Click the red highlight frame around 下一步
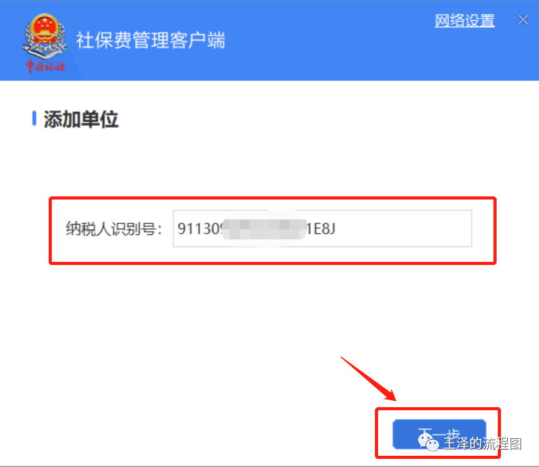Screen dimensions: 539x467 tap(437, 409)
